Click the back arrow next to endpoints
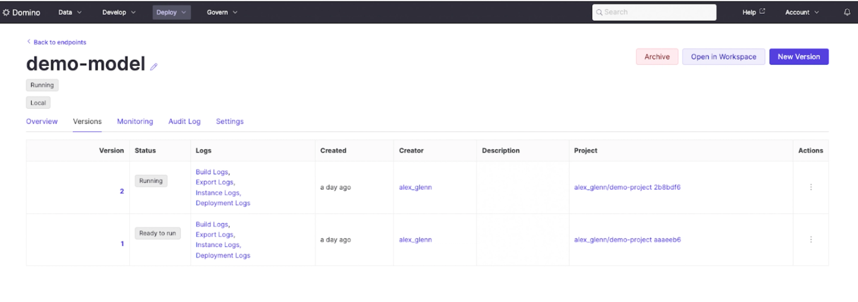The height and width of the screenshot is (302, 858). [x=29, y=42]
